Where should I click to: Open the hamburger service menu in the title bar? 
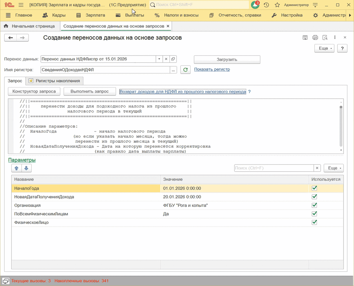point(21,5)
